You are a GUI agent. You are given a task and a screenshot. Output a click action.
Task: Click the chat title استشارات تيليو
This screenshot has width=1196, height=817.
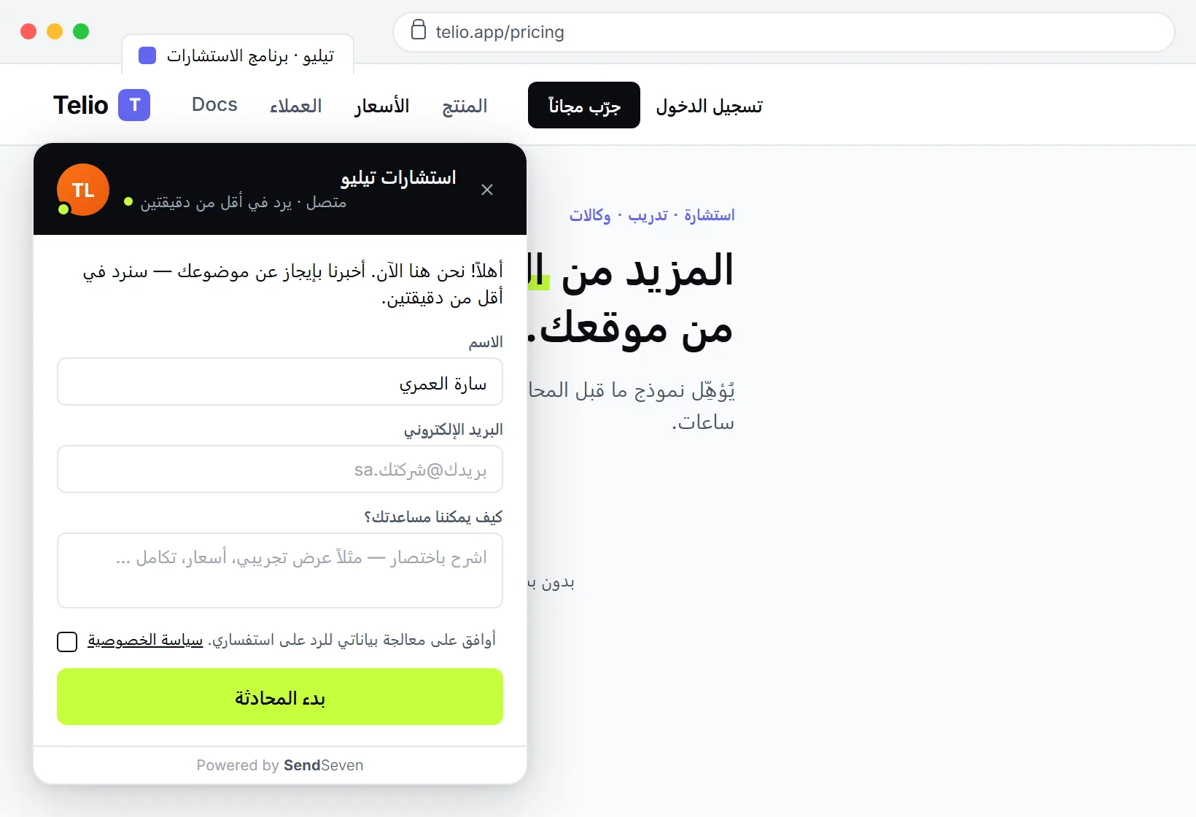(398, 177)
